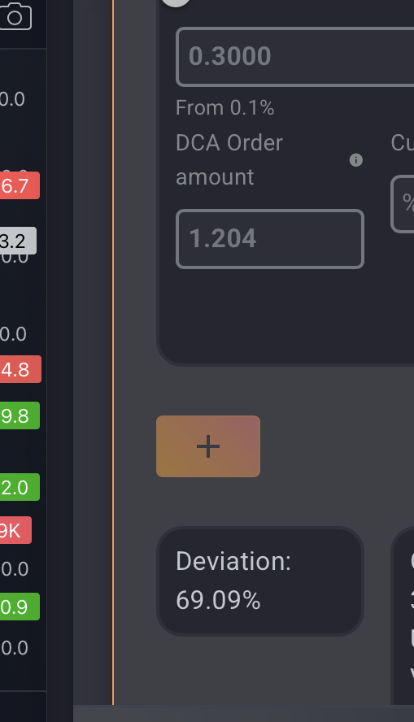Click the red 4.8 price label
Image resolution: width=414 pixels, height=722 pixels.
pos(20,369)
